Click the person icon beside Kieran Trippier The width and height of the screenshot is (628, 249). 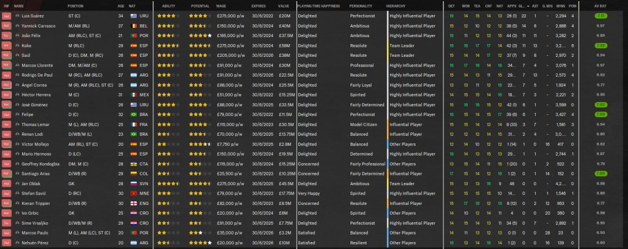click(17, 203)
